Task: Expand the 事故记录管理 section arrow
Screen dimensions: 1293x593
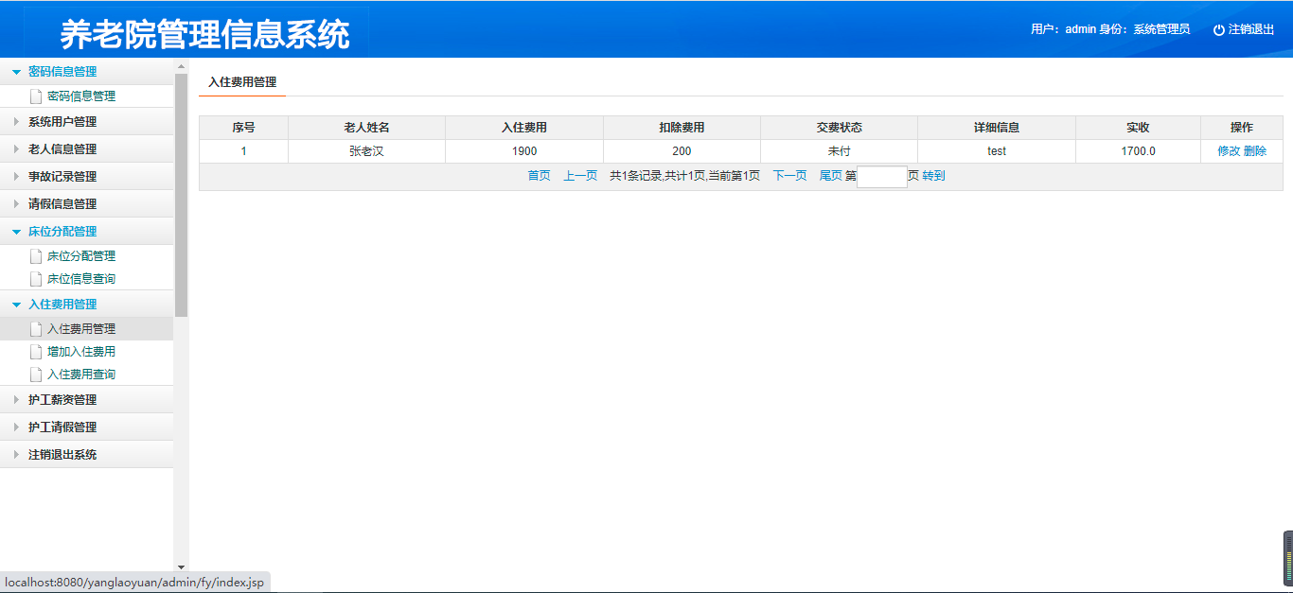Action: [x=16, y=177]
